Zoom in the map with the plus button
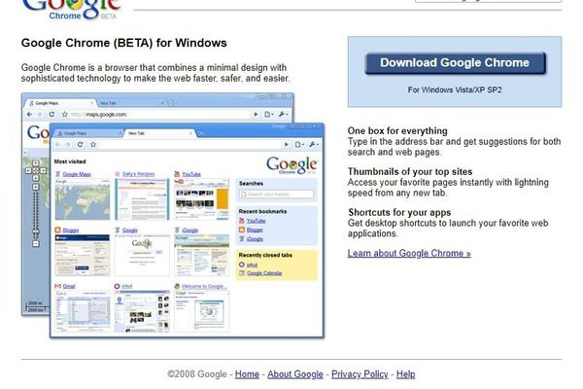Screen dimensions: 583x389 [36, 187]
